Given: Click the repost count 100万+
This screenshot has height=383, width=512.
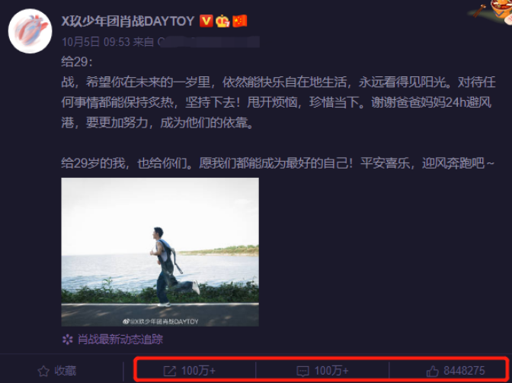Looking at the screenshot, I should pyautogui.click(x=199, y=371).
